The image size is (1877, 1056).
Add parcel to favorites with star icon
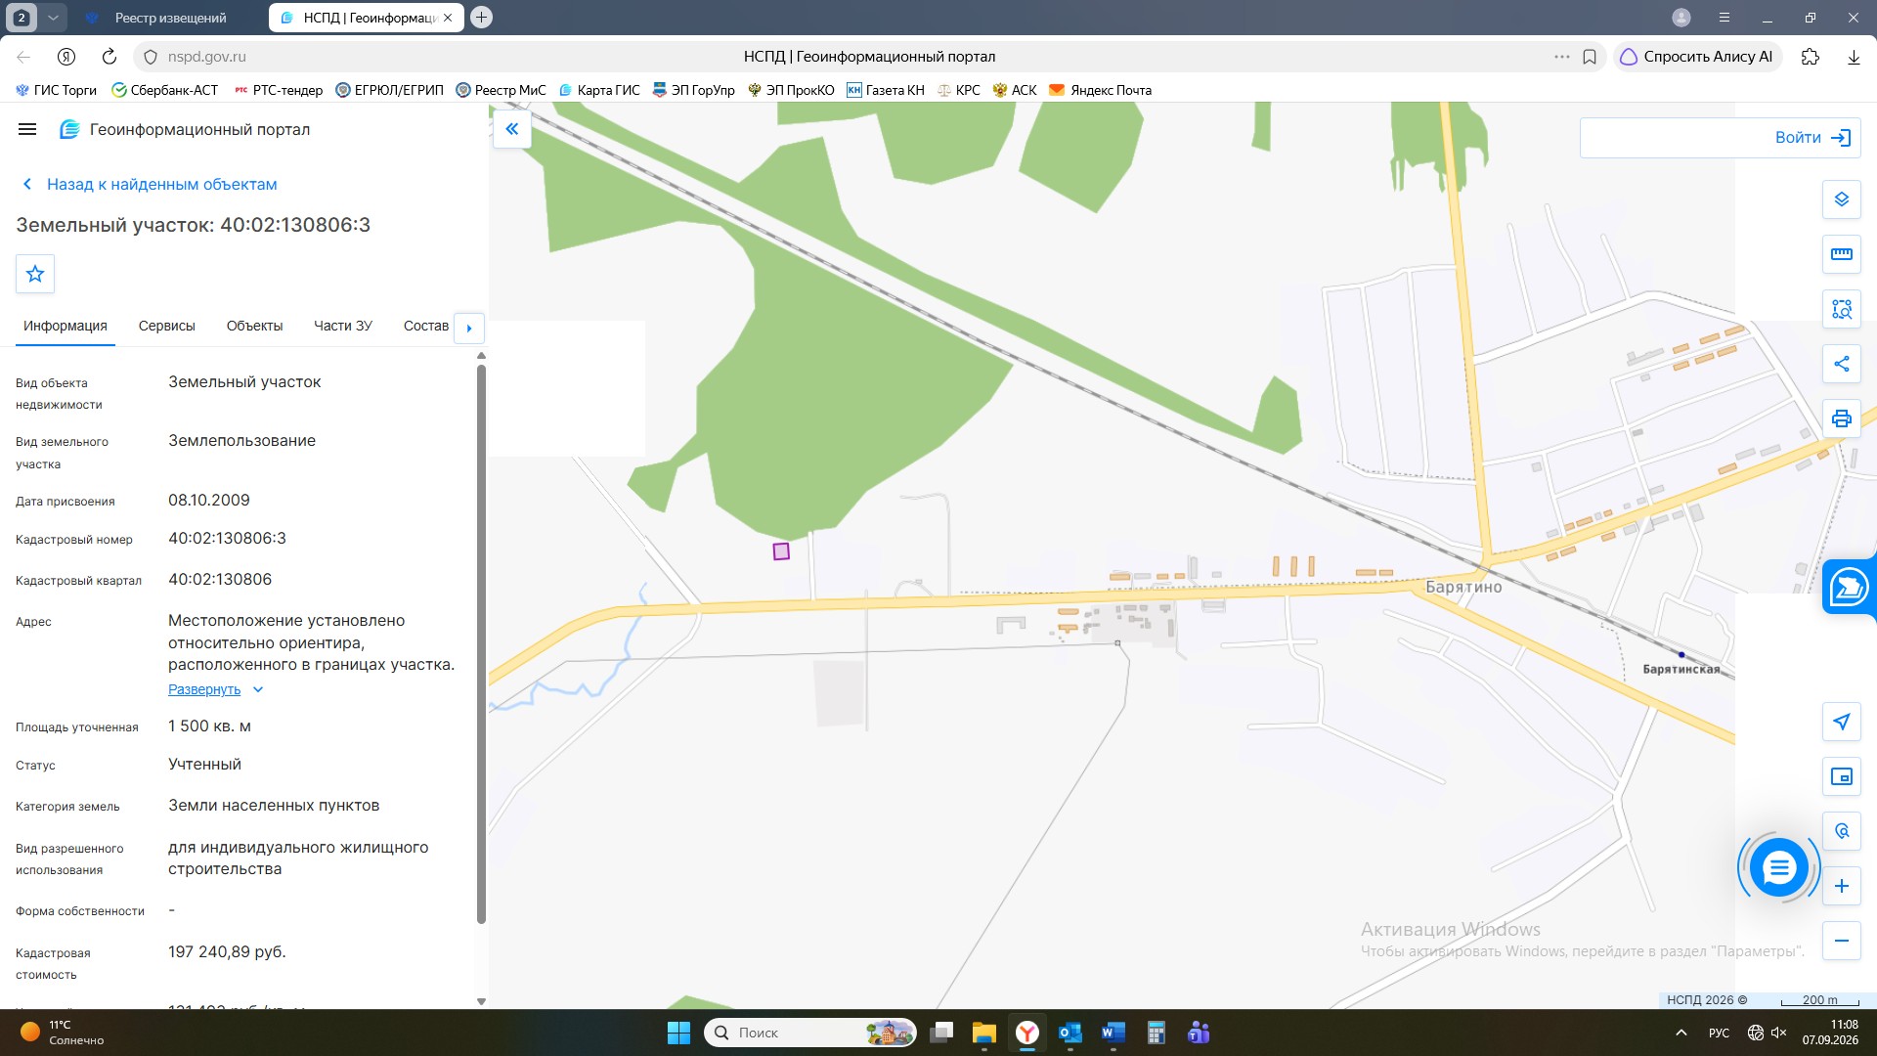pos(35,274)
